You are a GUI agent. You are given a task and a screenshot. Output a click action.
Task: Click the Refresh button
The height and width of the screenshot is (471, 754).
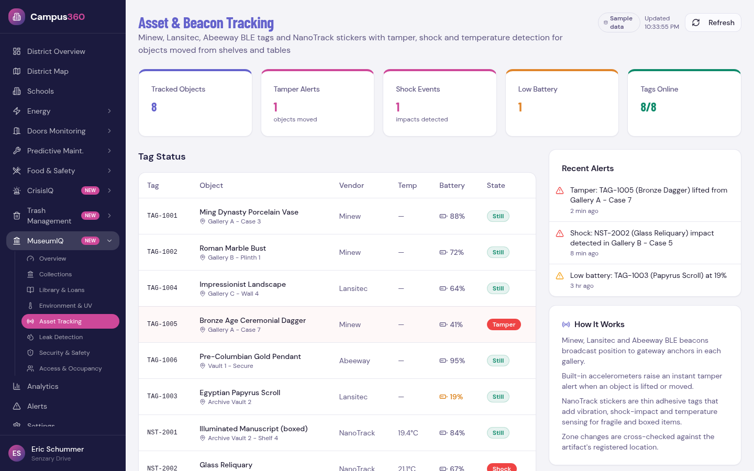[x=713, y=23]
